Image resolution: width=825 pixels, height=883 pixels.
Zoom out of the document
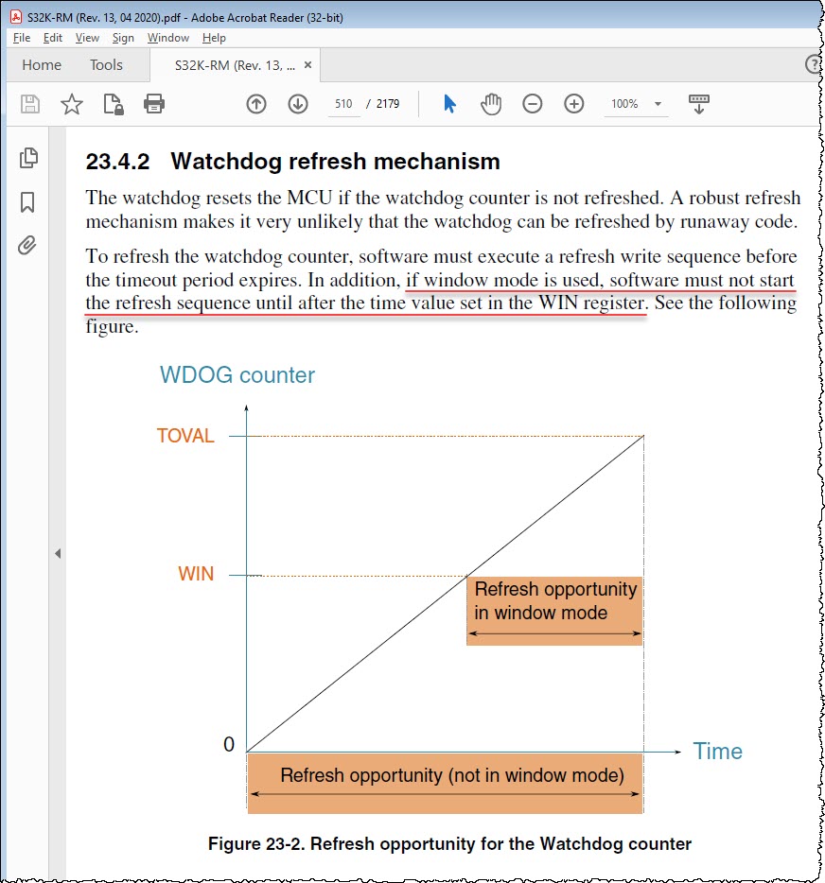point(532,104)
